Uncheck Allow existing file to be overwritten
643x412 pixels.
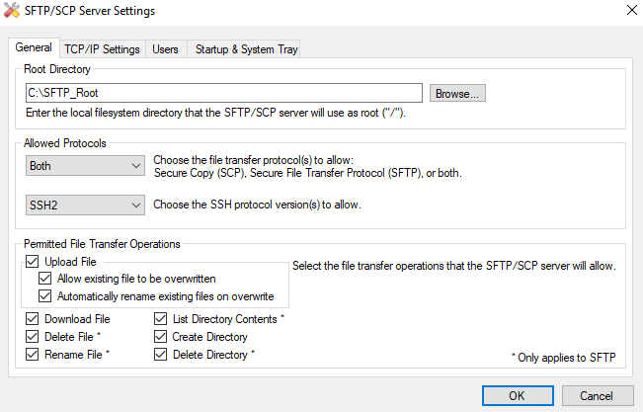click(45, 279)
